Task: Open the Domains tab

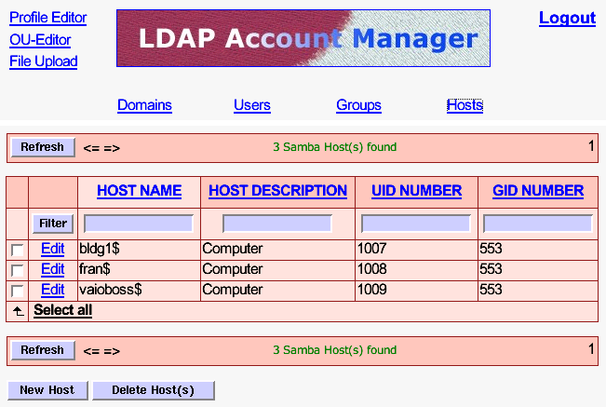Action: pos(144,105)
